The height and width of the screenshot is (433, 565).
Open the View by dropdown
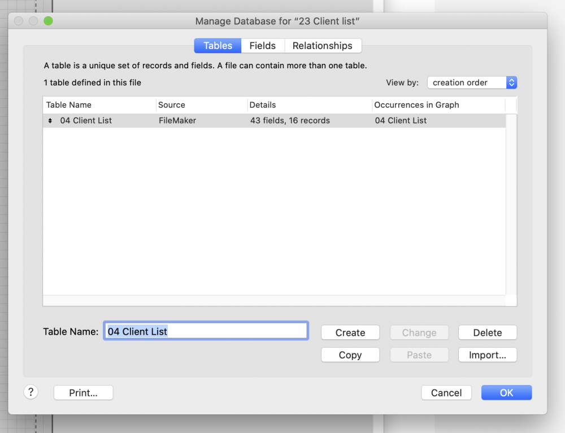(x=472, y=82)
